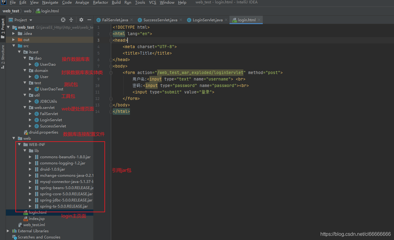Viewport: 394px width, 240px height.
Task: Collapse the WEB-INF folder
Action: pos(19,145)
